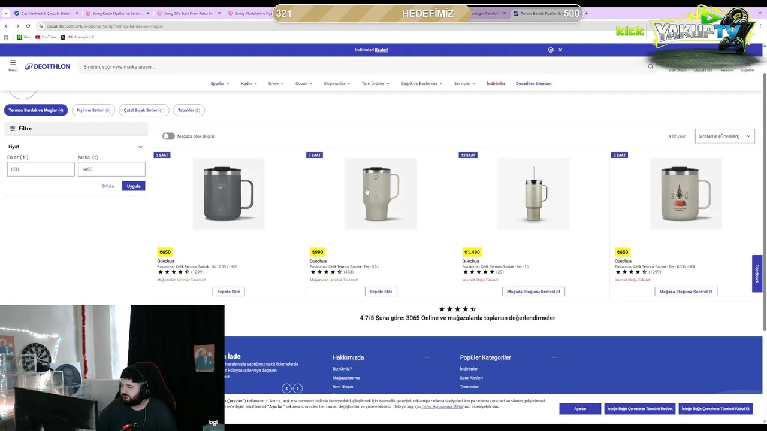
Task: Show next footer carousel slide
Action: [x=297, y=388]
